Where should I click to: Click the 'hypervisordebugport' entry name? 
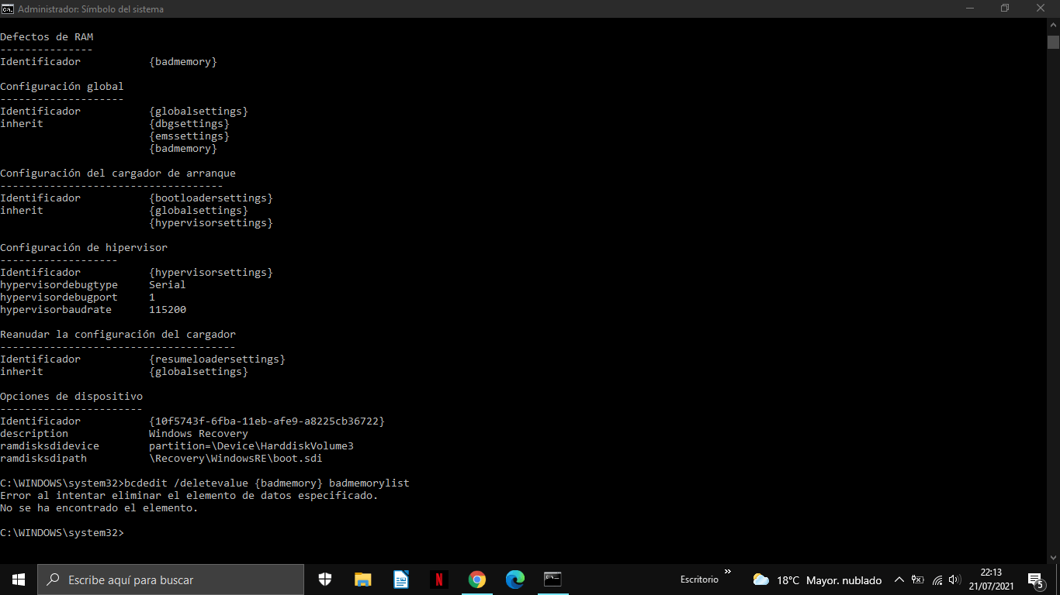(59, 297)
